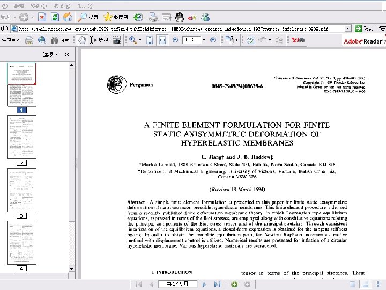This screenshot has width=386, height=290.
Task: Expand the rotate view dropdown arrow
Action: point(236,40)
